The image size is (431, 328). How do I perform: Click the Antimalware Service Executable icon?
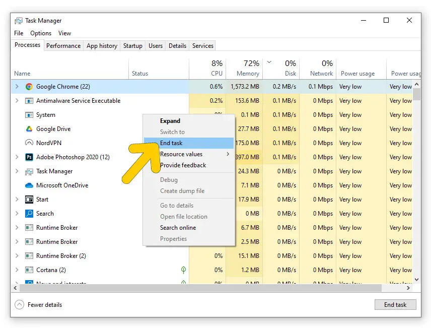(29, 101)
